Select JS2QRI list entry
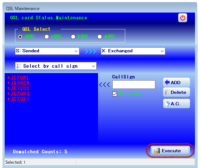The width and height of the screenshot is (200, 168). pos(18,99)
